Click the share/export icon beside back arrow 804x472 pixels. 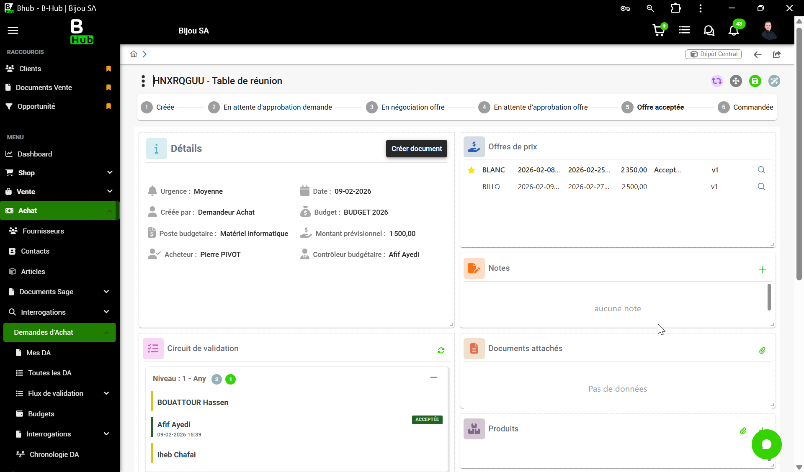point(777,54)
